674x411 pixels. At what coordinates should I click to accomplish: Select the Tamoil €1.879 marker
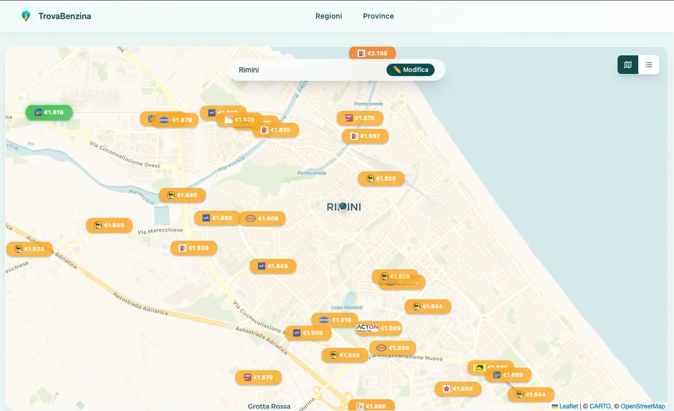175,120
